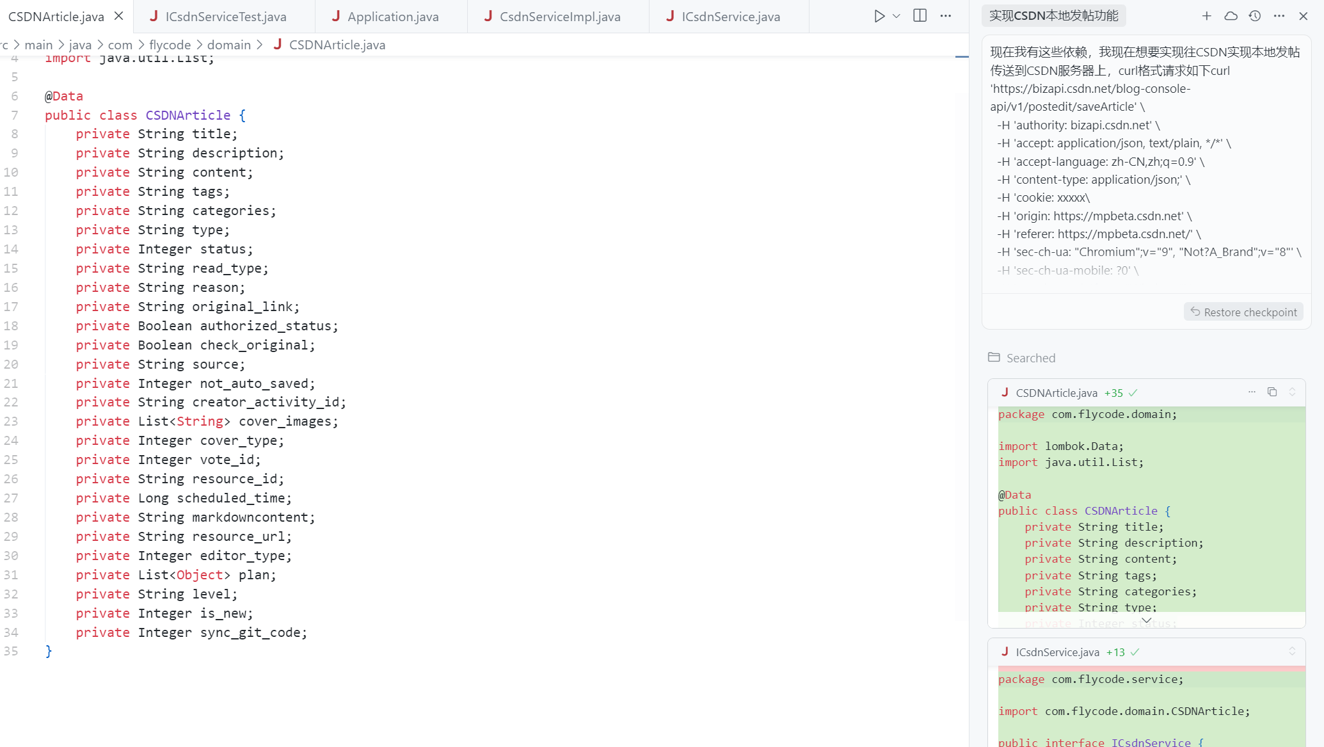
Task: Split the editor with split icon
Action: pyautogui.click(x=920, y=16)
